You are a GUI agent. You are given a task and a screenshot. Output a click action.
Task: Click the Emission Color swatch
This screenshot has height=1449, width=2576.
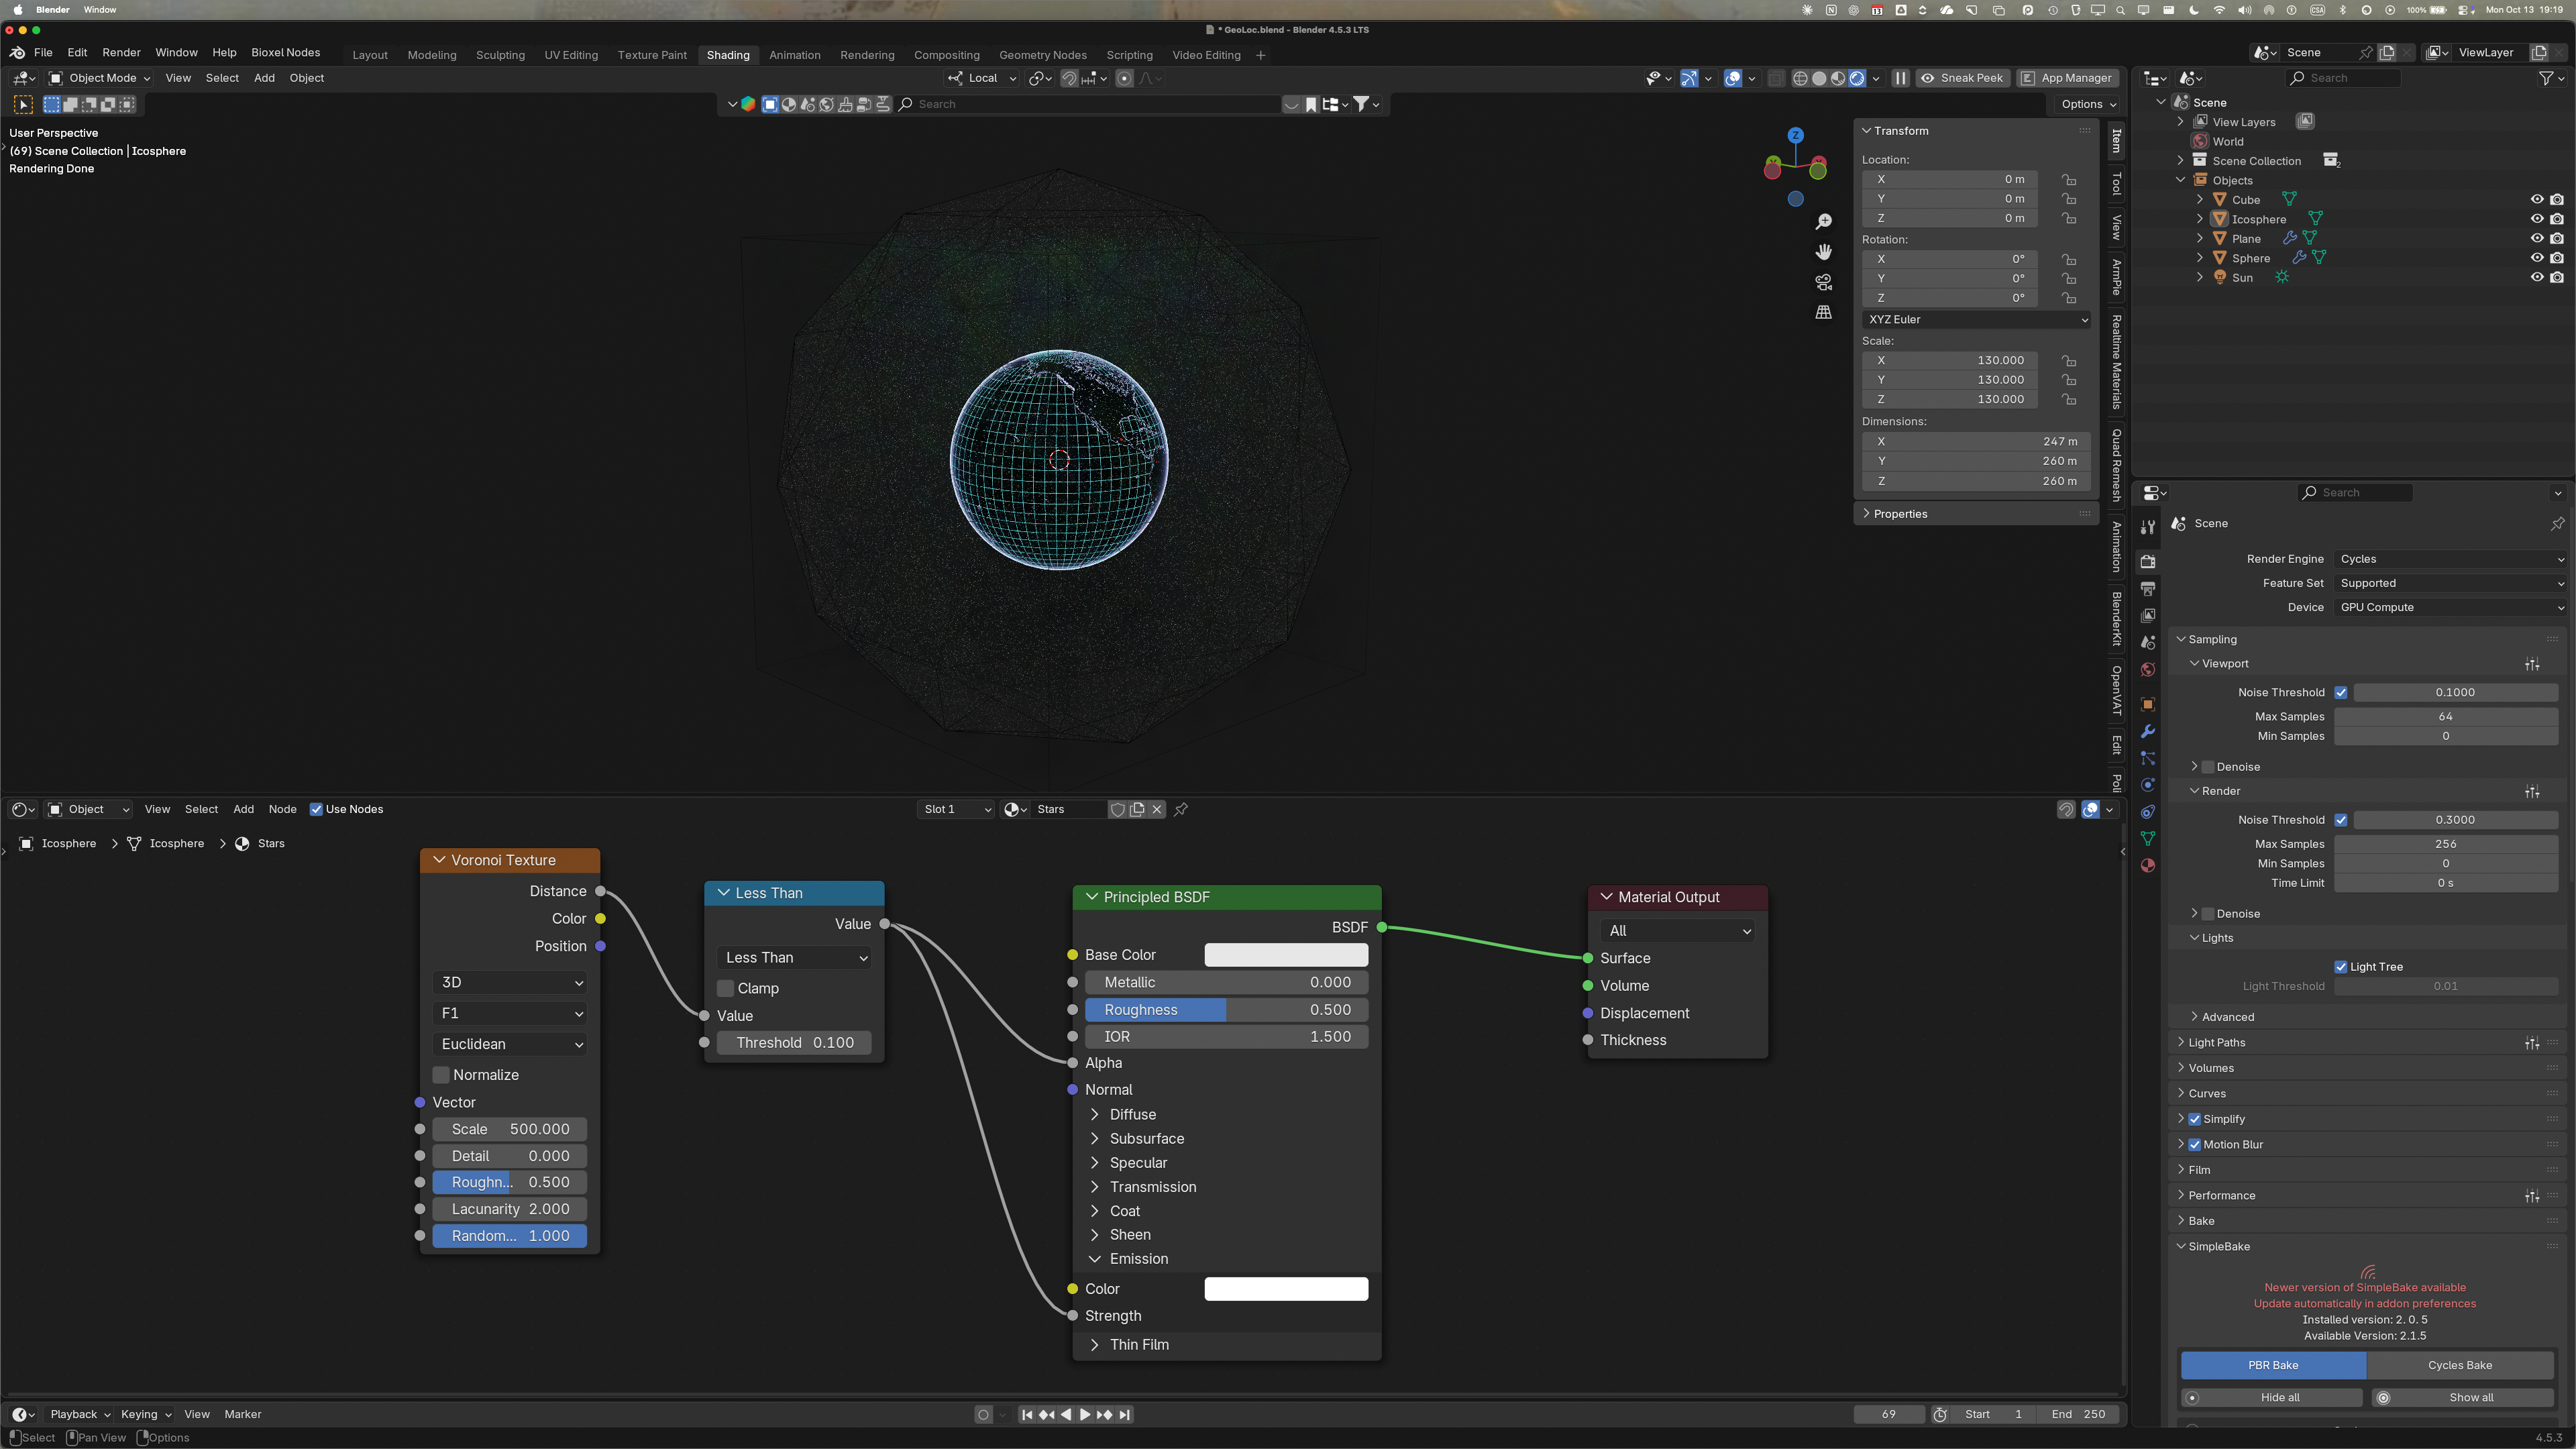pos(1286,1289)
